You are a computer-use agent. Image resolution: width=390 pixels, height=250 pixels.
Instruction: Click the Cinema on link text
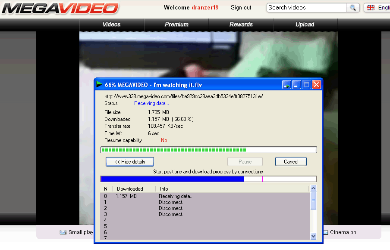coord(343,232)
